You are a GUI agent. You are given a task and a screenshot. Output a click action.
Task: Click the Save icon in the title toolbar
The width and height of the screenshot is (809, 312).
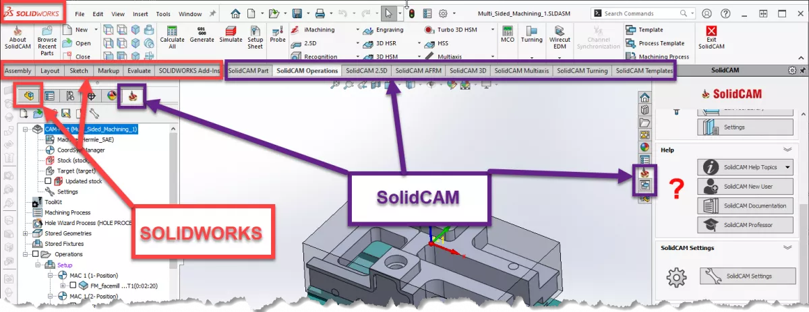(x=298, y=13)
